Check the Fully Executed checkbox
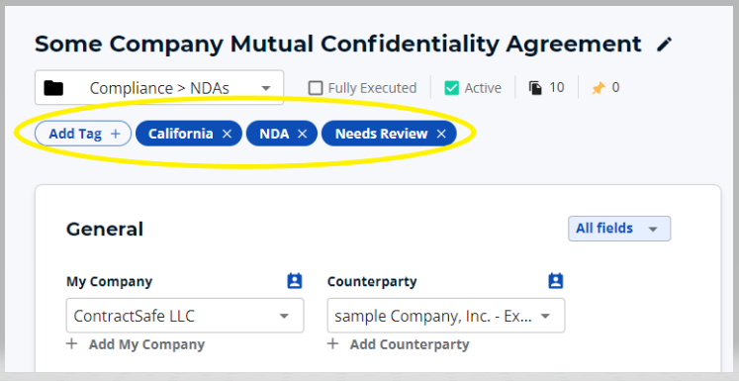The height and width of the screenshot is (381, 739). point(316,88)
